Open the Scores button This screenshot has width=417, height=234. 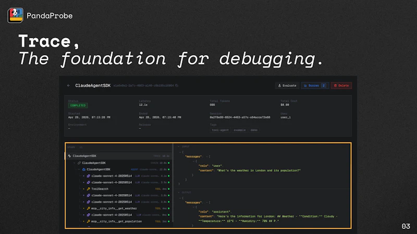tap(315, 85)
